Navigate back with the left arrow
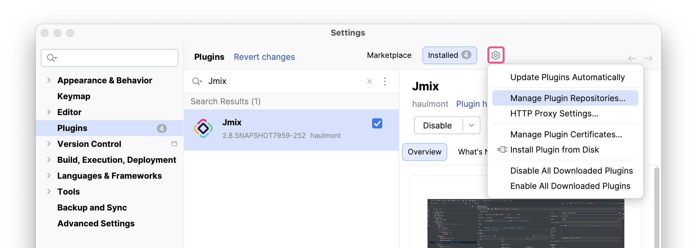 (x=632, y=59)
